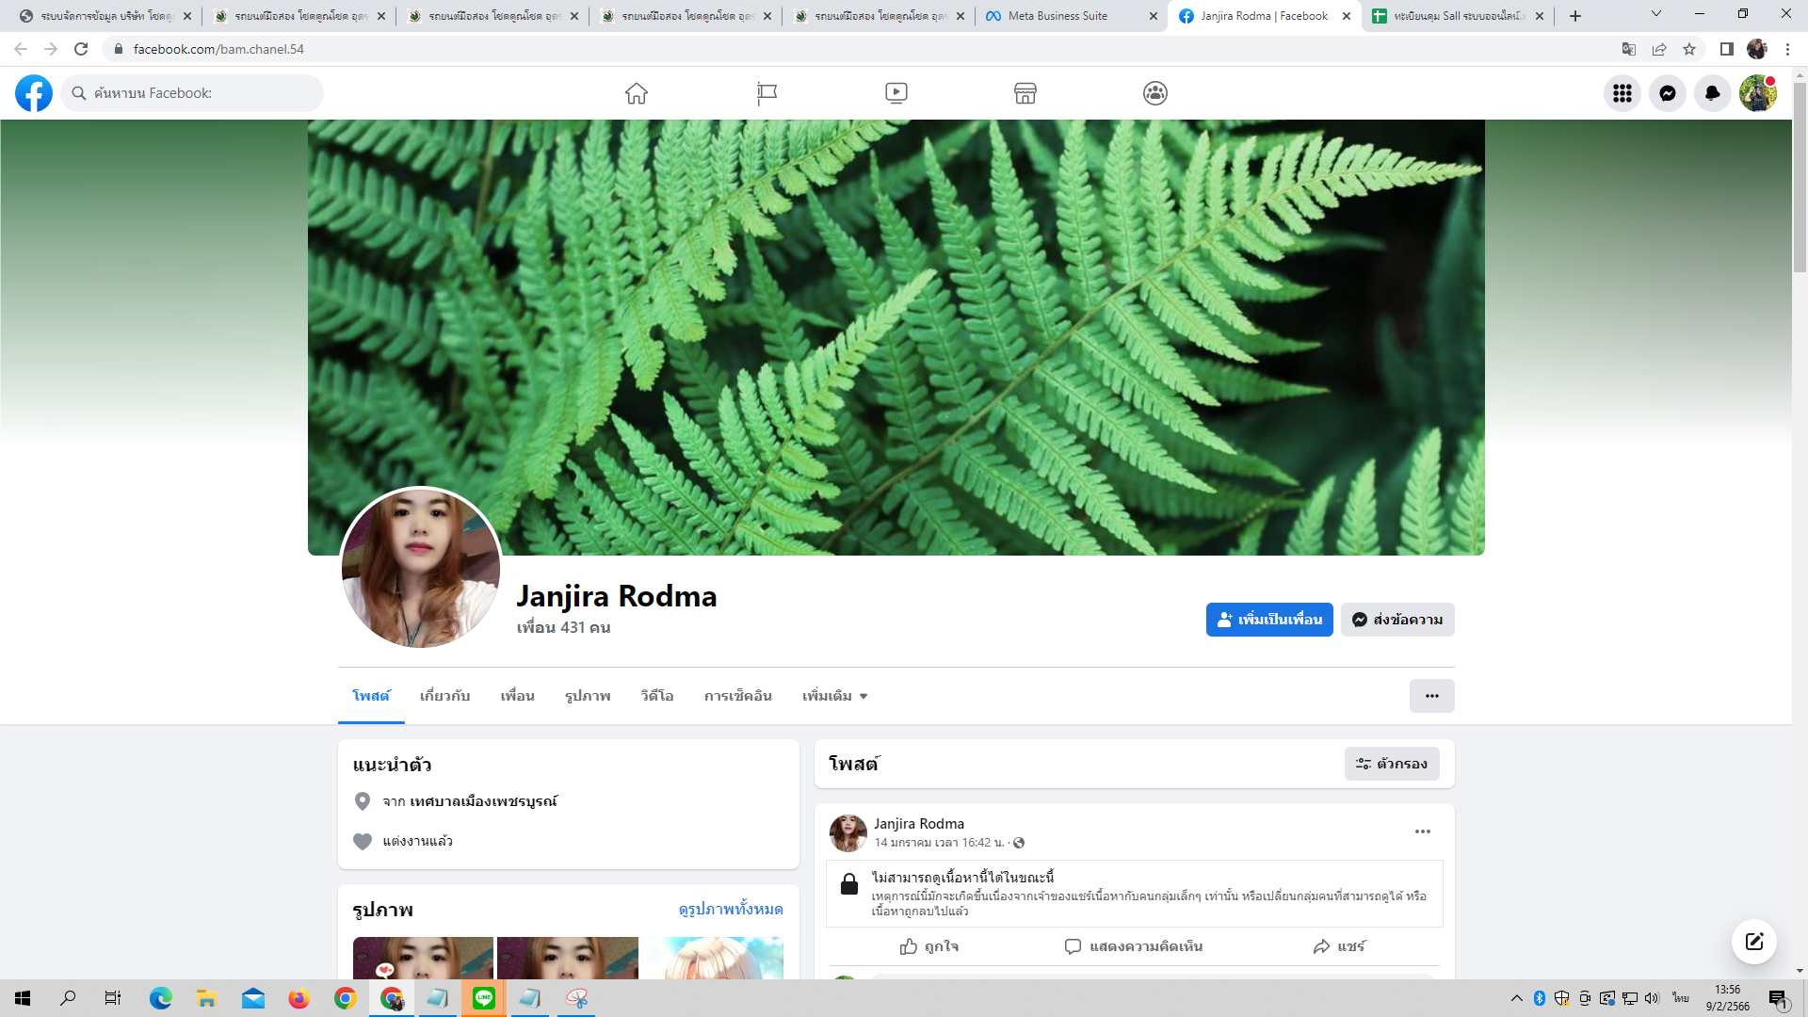Screen dimensions: 1808x1017
Task: Go to Facebook Home feed icon
Action: point(637,93)
